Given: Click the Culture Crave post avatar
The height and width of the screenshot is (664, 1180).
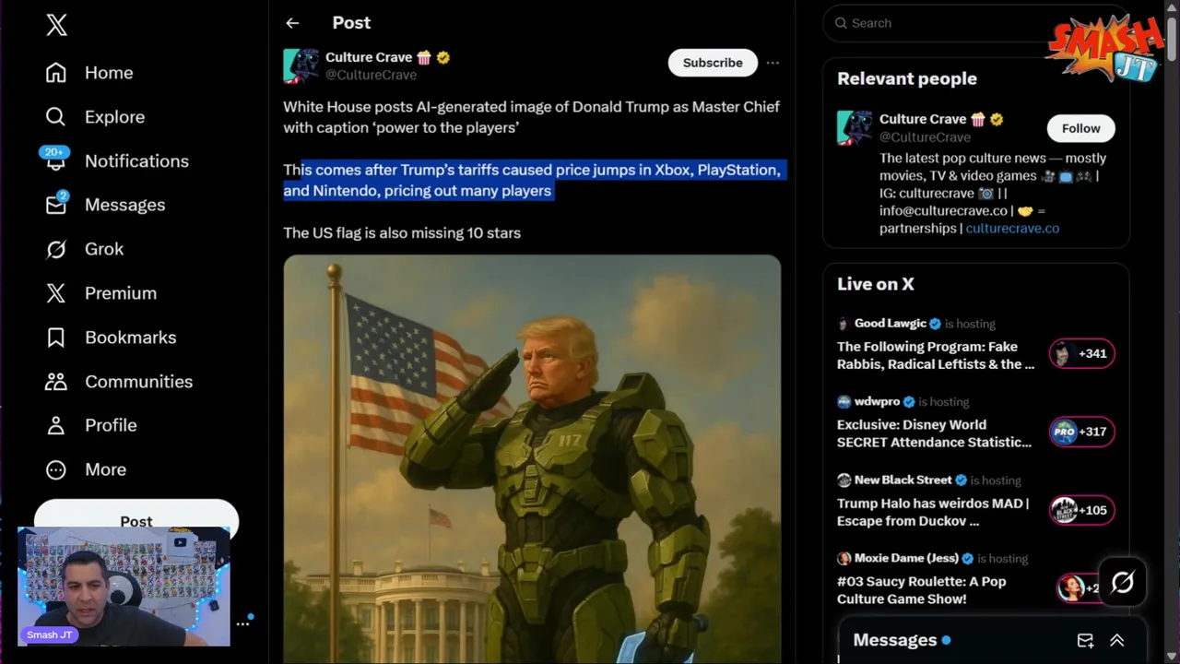Looking at the screenshot, I should pyautogui.click(x=301, y=65).
